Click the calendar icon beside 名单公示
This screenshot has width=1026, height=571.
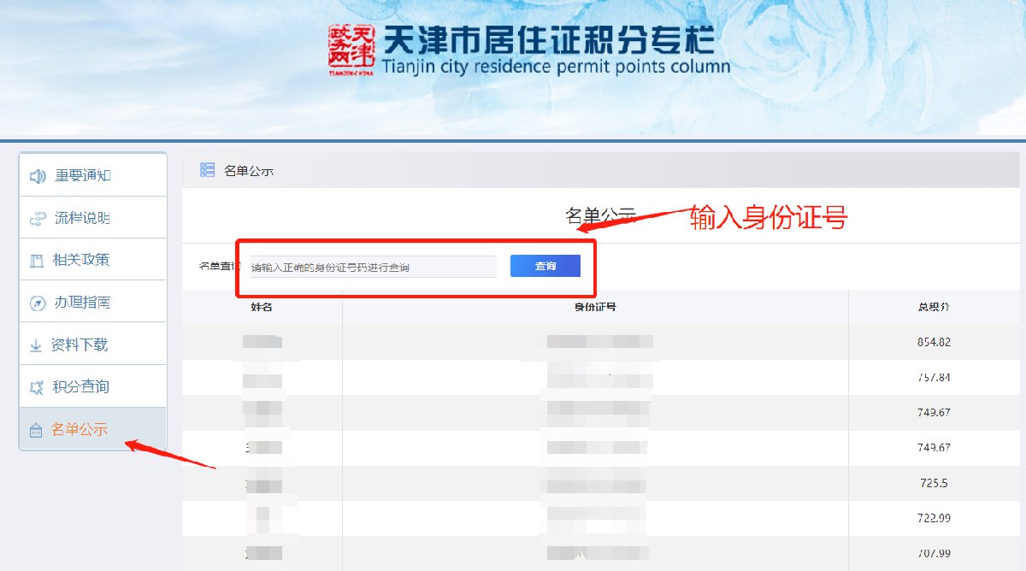(36, 430)
